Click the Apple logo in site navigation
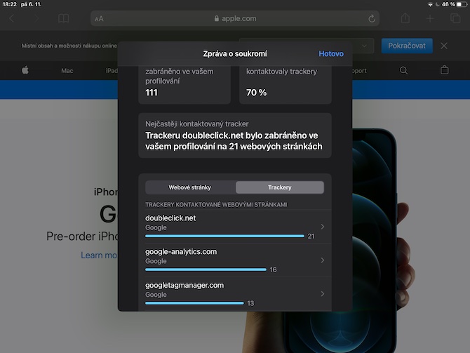The image size is (470, 353). click(25, 70)
